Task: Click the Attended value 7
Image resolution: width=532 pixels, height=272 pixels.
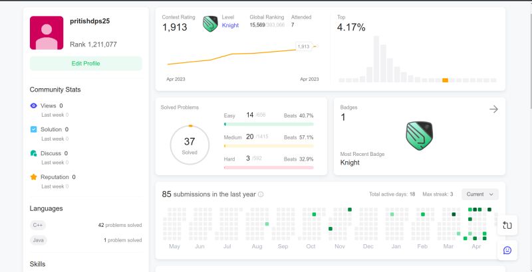Action: 293,25
